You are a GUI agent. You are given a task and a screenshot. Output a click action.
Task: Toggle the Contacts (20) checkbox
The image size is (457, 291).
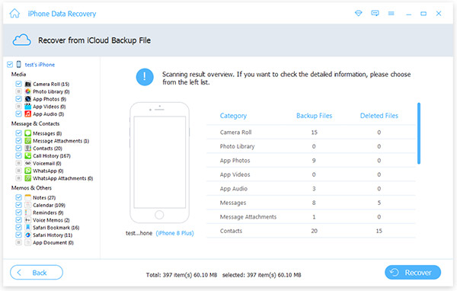18,148
